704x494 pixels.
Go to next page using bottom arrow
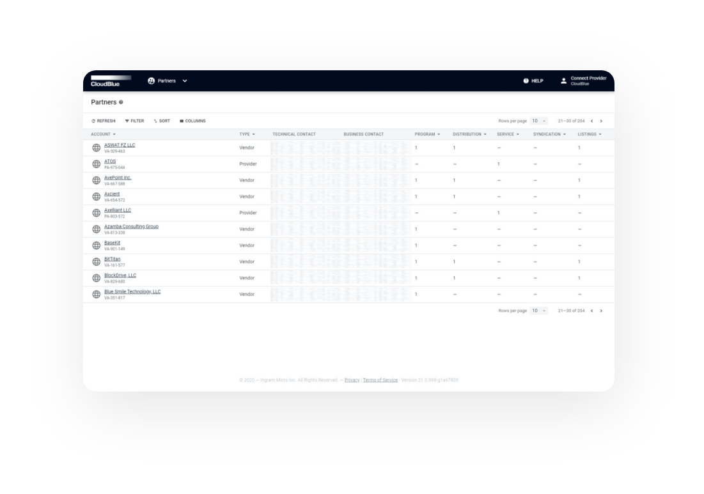click(601, 311)
